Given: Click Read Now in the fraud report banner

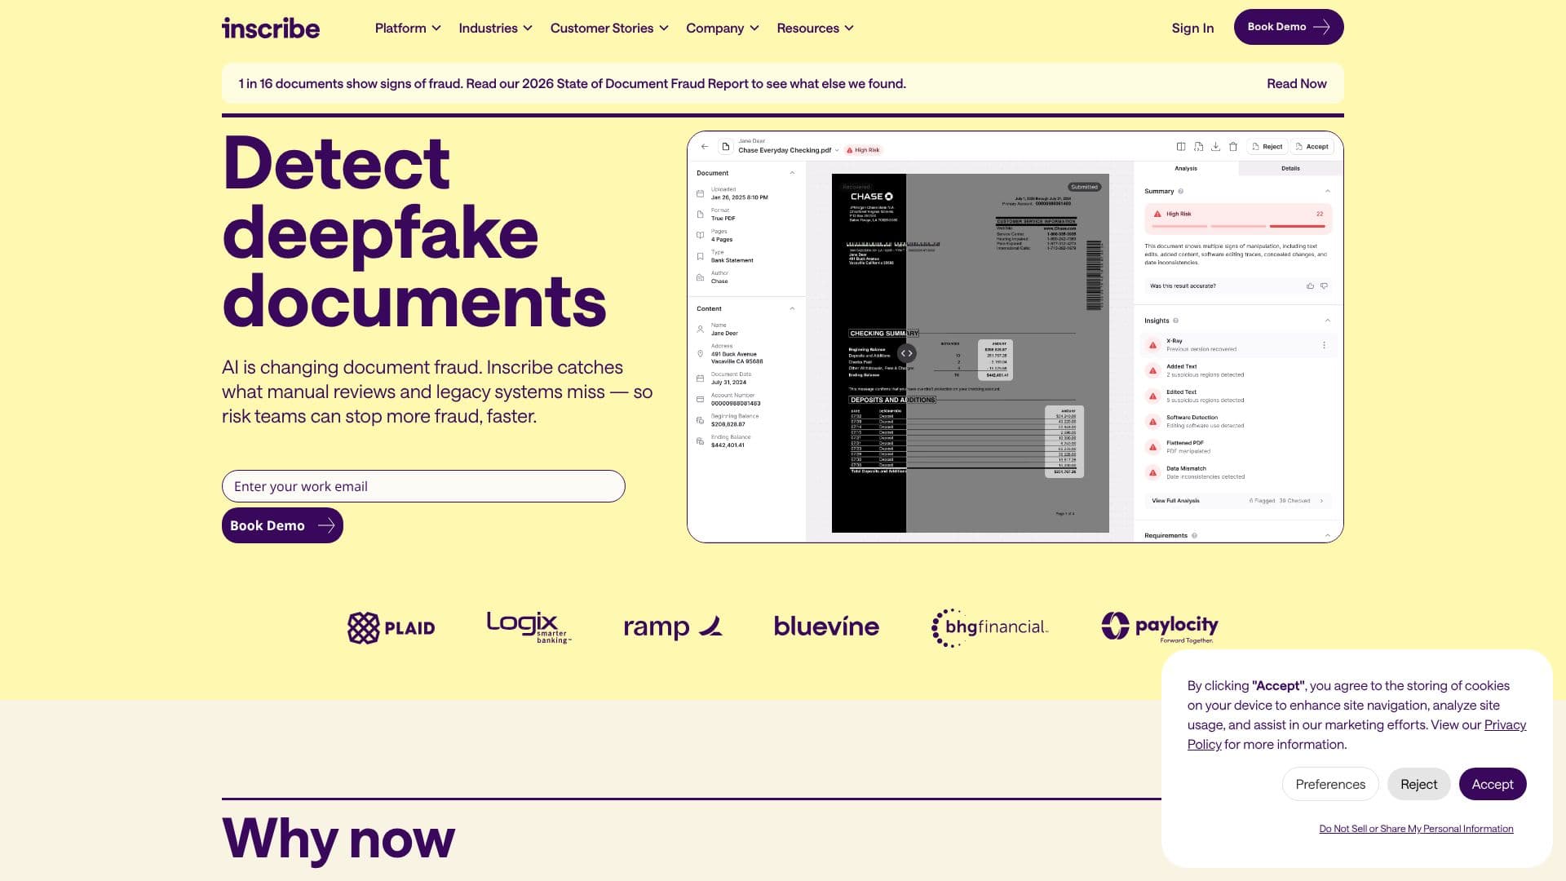Looking at the screenshot, I should 1296,83.
